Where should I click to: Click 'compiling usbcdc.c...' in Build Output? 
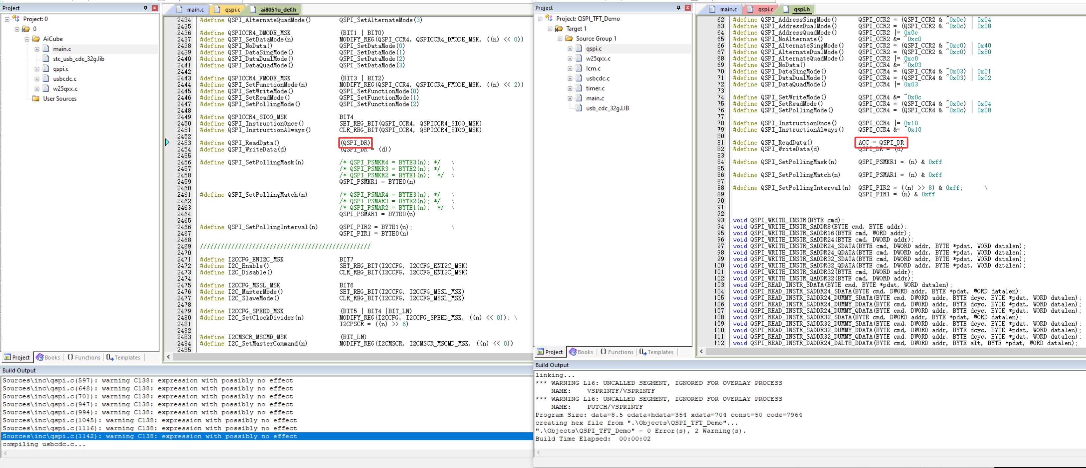44,444
